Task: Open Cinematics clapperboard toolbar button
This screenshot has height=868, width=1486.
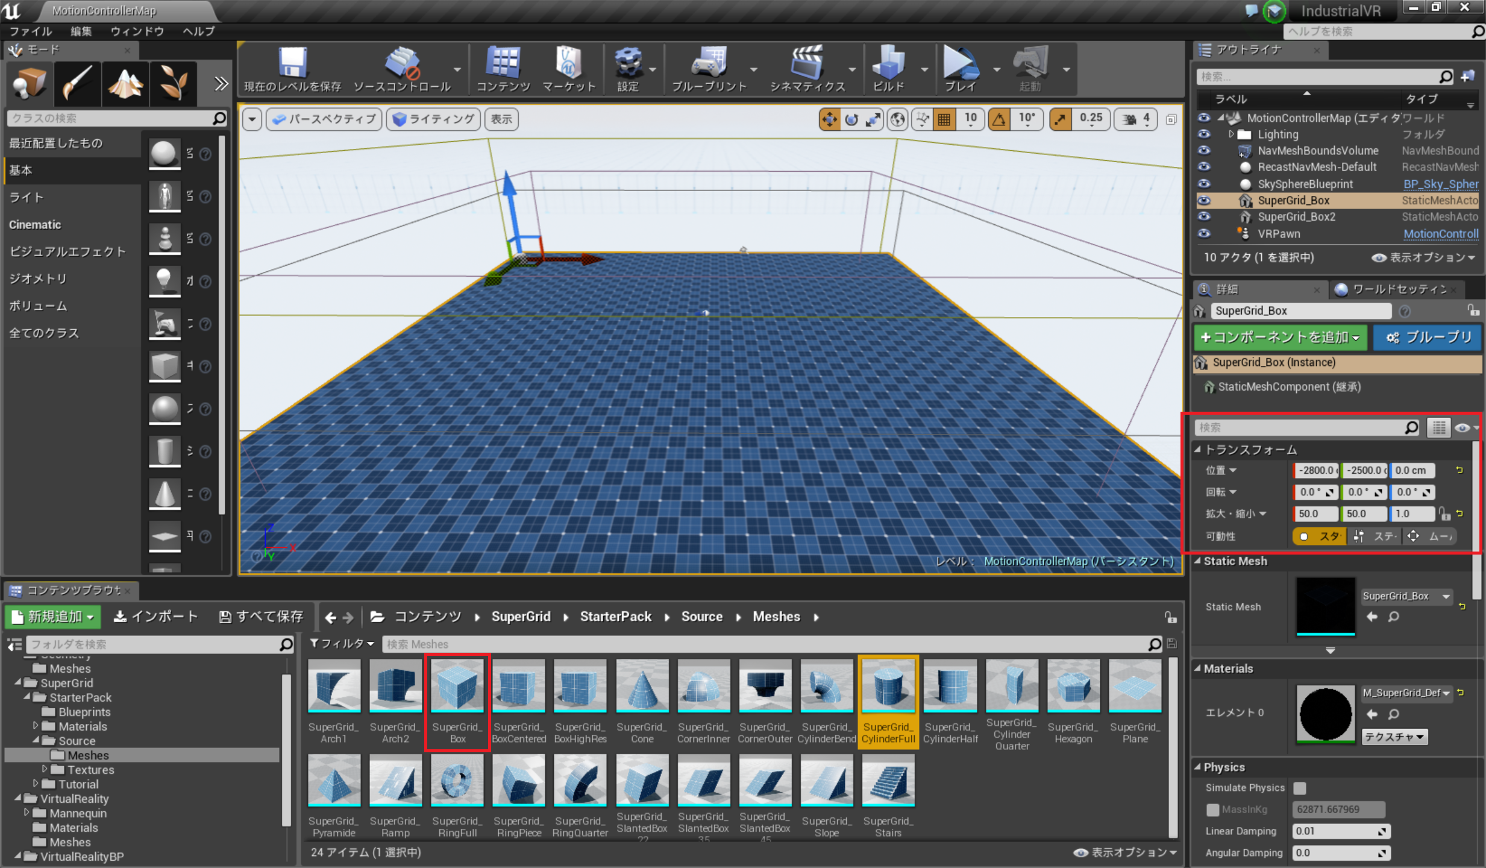Action: [807, 69]
